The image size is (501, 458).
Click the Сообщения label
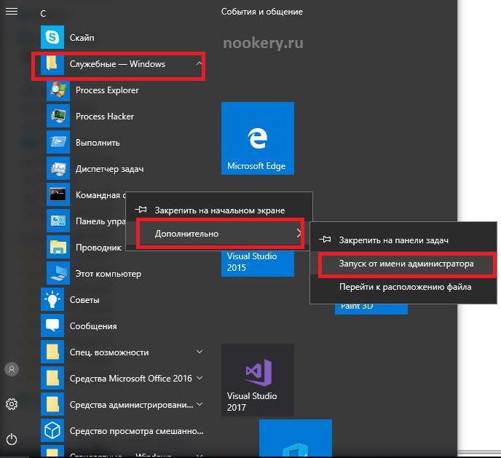click(x=93, y=326)
